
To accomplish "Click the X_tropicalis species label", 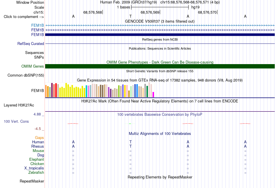I will point(34,168).
